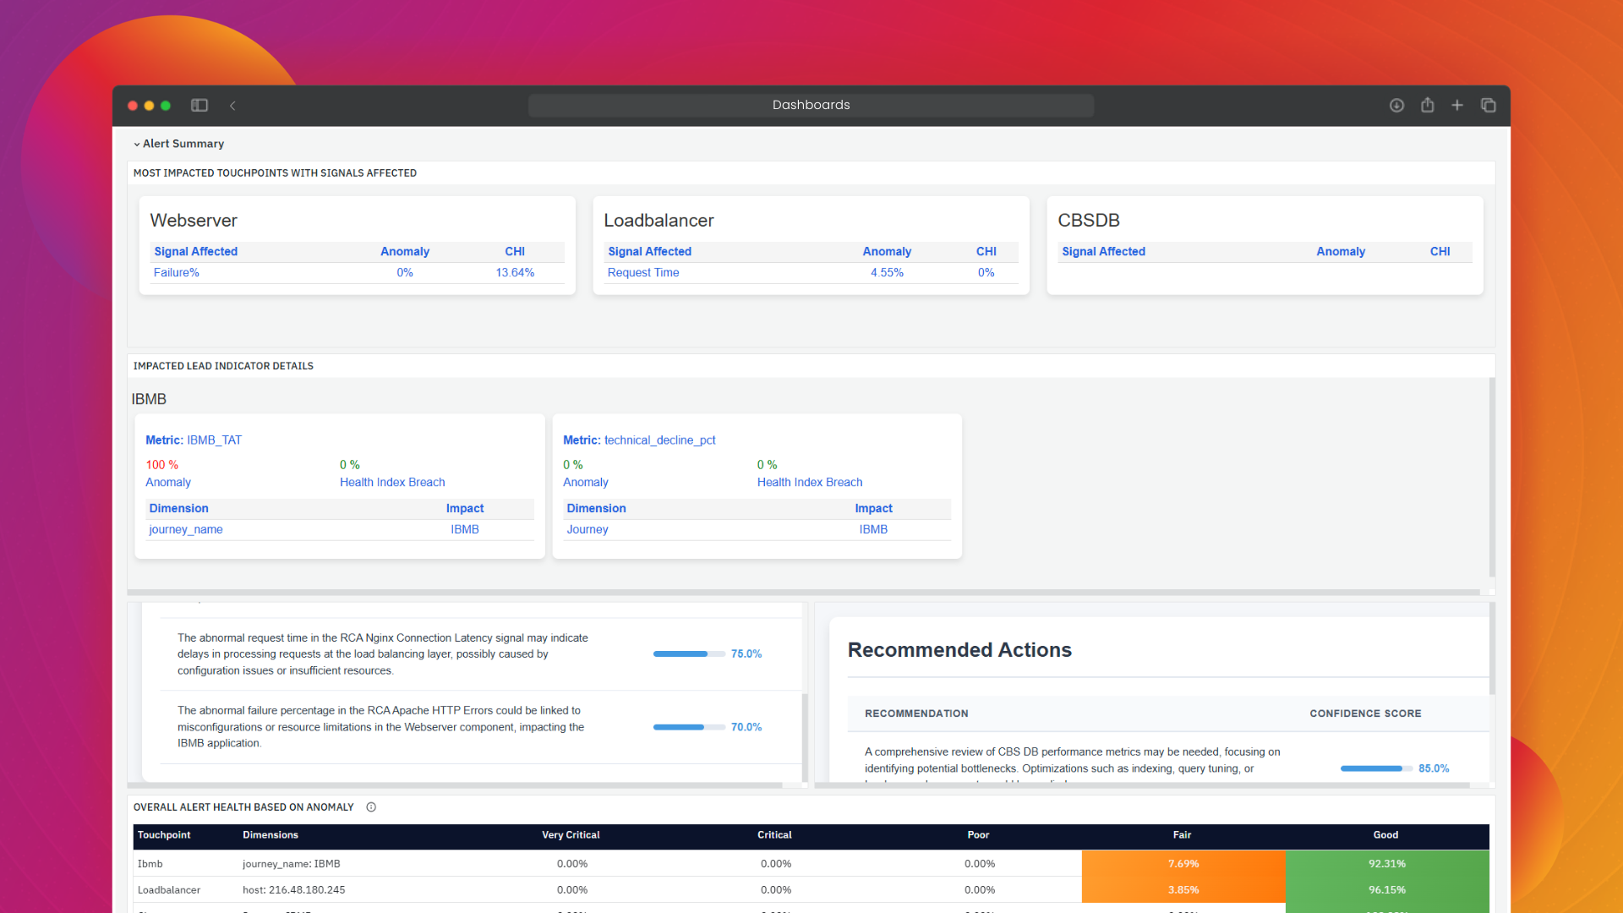The width and height of the screenshot is (1623, 913).
Task: Click the 3.85% Fair cell for Loadbalancer
Action: click(x=1183, y=890)
